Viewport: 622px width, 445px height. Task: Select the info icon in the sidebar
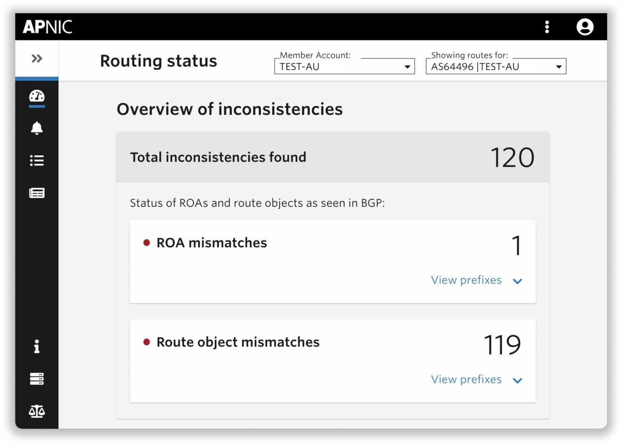click(x=37, y=347)
